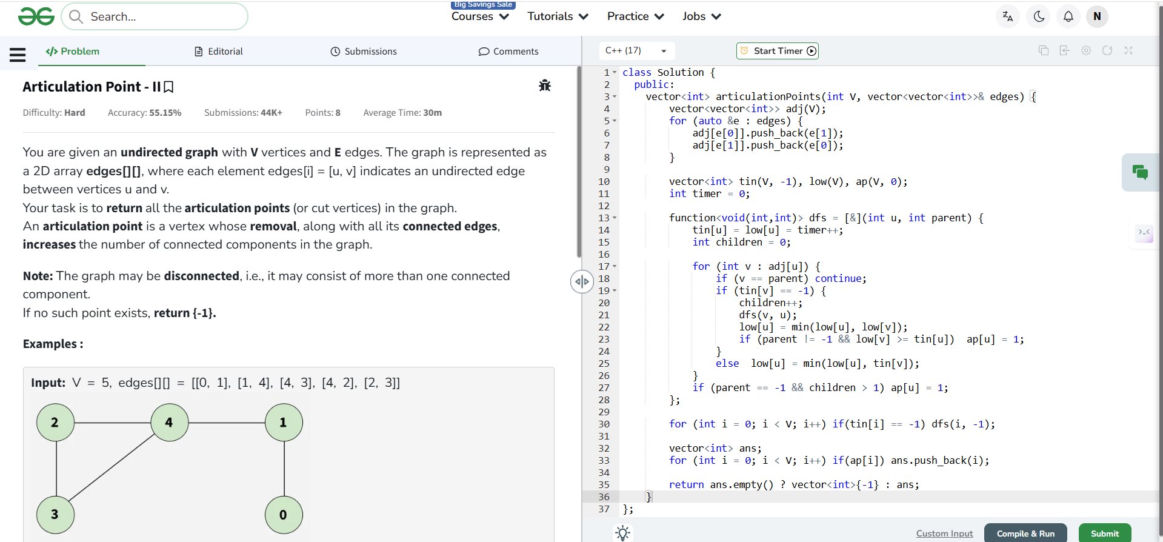Open the C++ (17) language dropdown
Screen dimensions: 1163x542
[636, 51]
